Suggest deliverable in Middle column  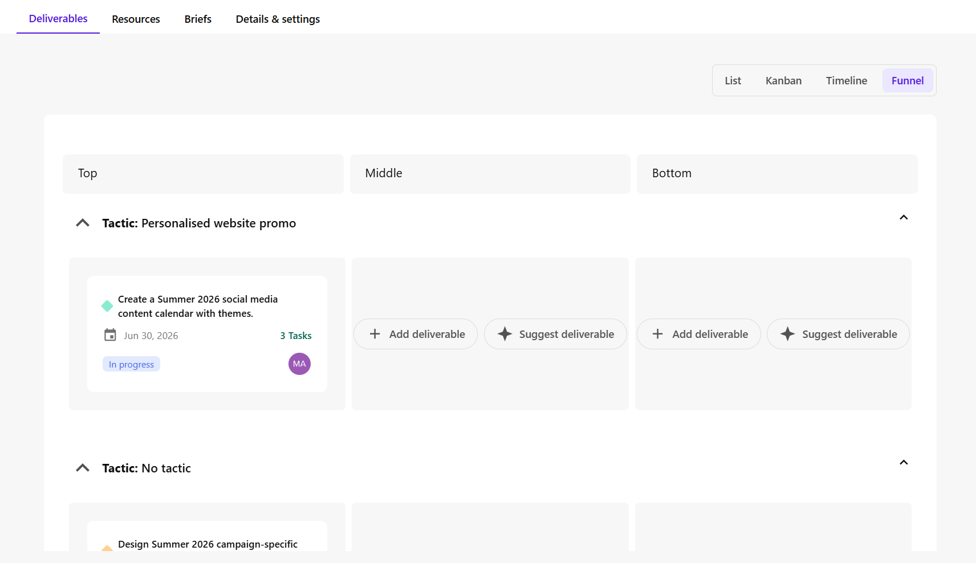[555, 334]
